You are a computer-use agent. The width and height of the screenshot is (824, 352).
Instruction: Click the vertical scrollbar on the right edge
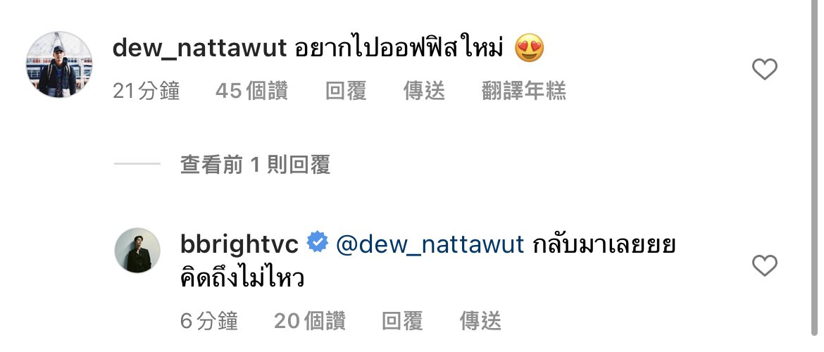click(815, 168)
